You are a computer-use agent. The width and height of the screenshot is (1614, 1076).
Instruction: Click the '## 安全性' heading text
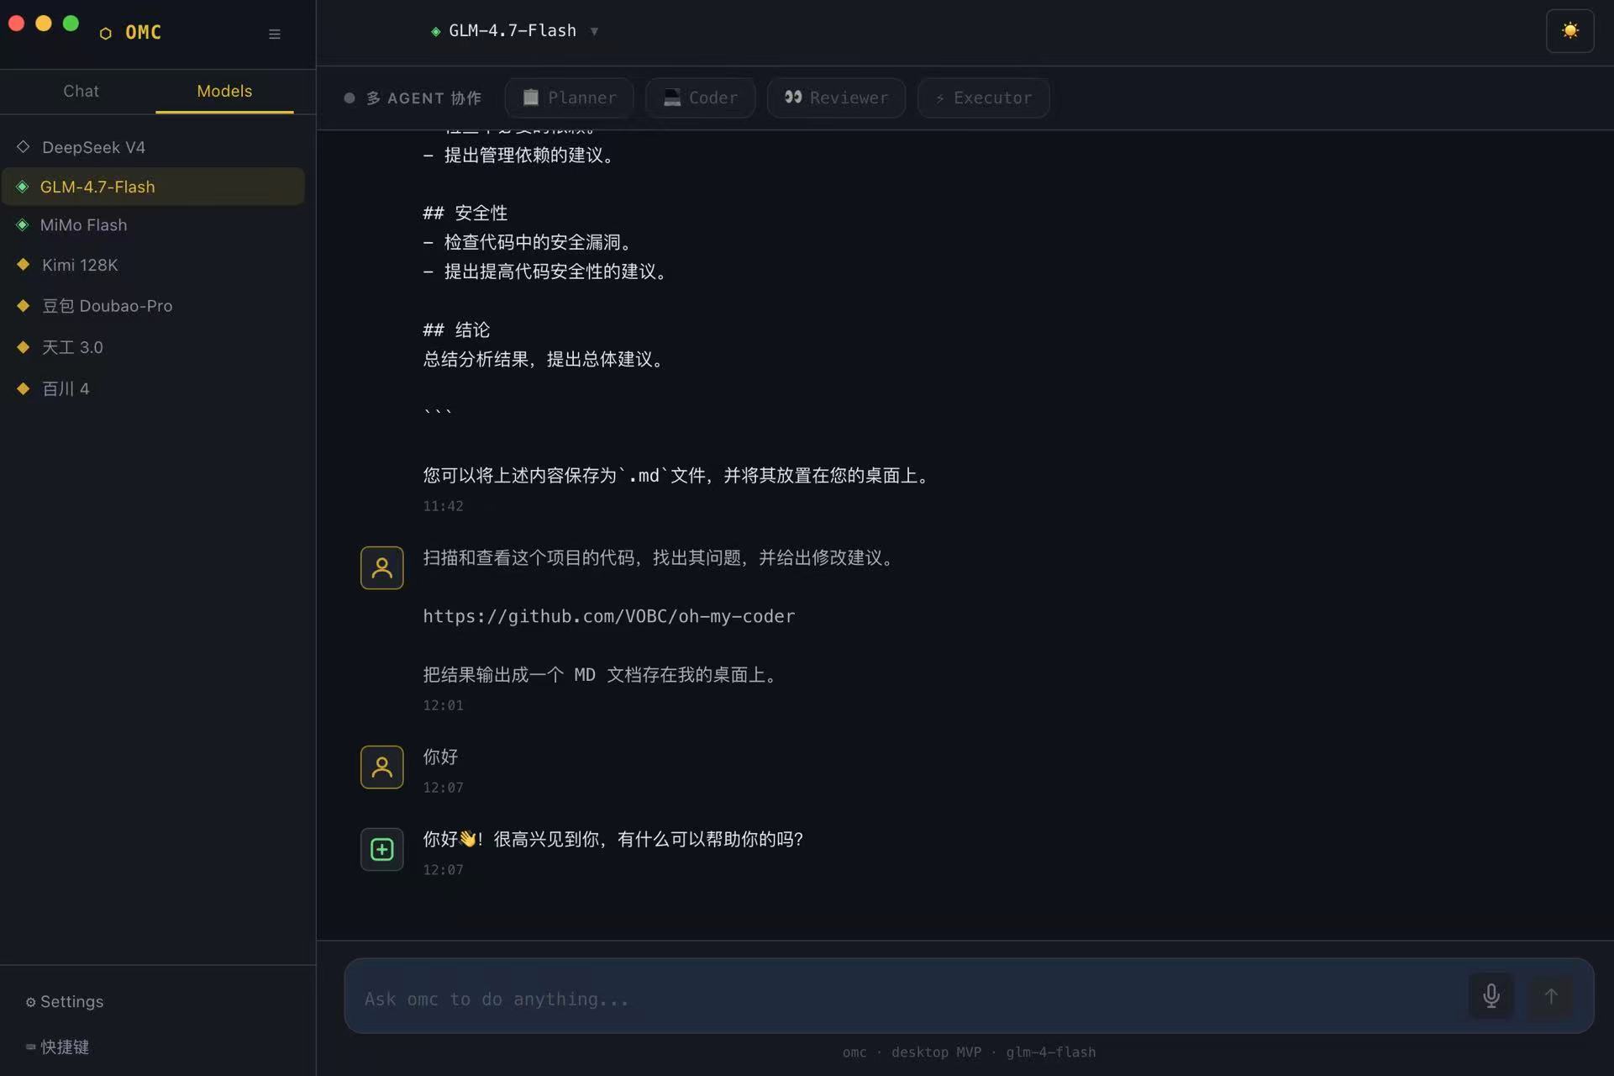tap(465, 213)
